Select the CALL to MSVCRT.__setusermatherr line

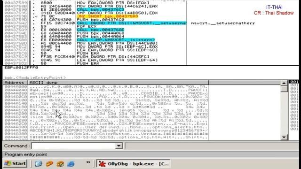tap(131, 23)
